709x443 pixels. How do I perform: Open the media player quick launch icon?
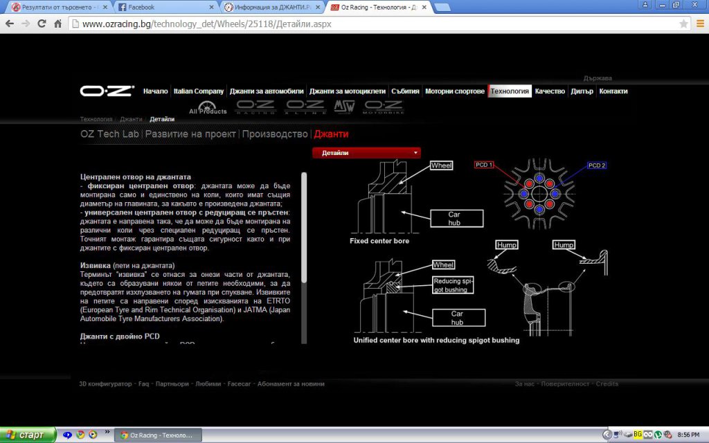[x=93, y=435]
